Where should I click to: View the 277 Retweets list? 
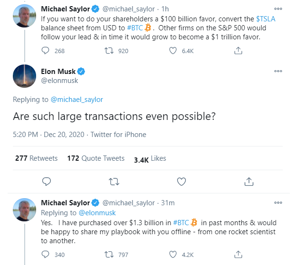coord(36,158)
